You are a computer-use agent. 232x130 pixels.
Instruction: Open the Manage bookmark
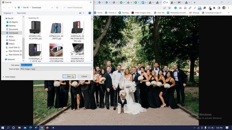point(194,13)
